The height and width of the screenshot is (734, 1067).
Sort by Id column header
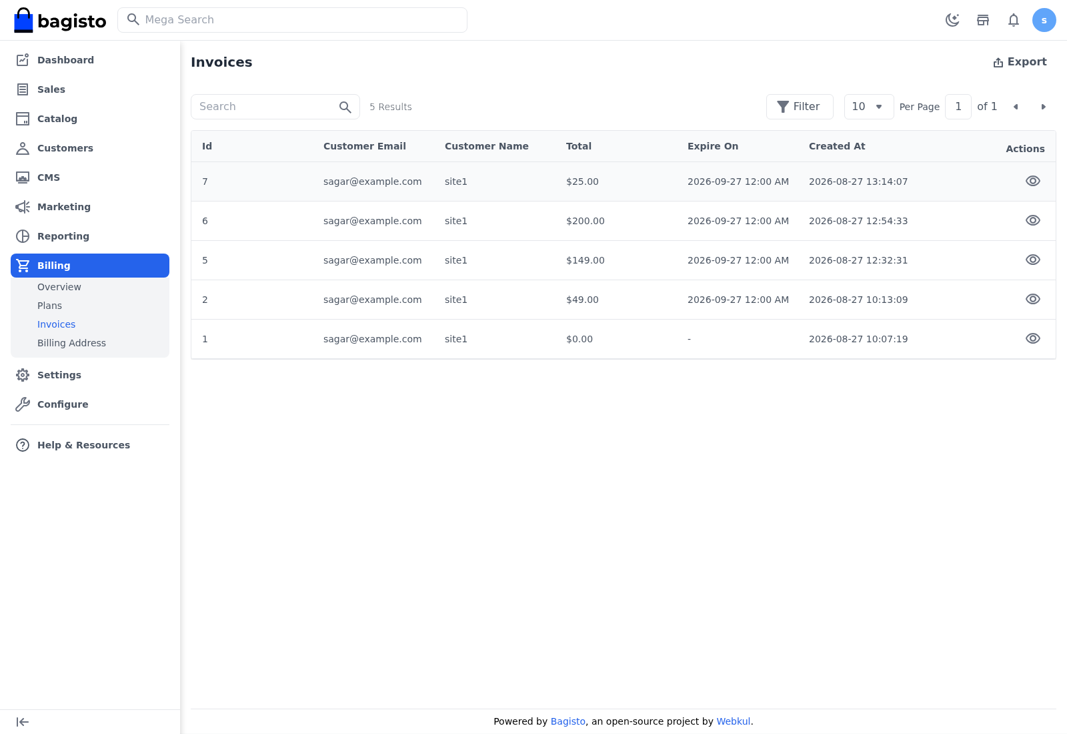pyautogui.click(x=207, y=146)
